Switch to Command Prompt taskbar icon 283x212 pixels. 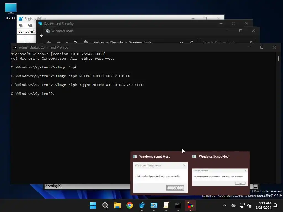pos(178,205)
